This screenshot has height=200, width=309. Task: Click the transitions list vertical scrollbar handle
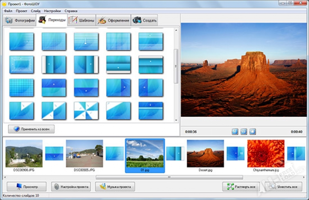(x=176, y=66)
